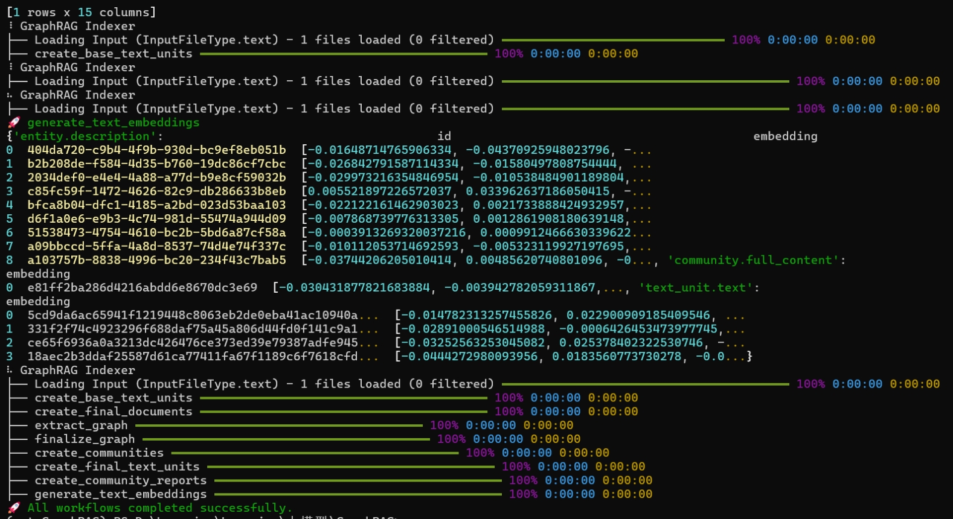Click embedding value -0.014782313257455826

[477, 315]
